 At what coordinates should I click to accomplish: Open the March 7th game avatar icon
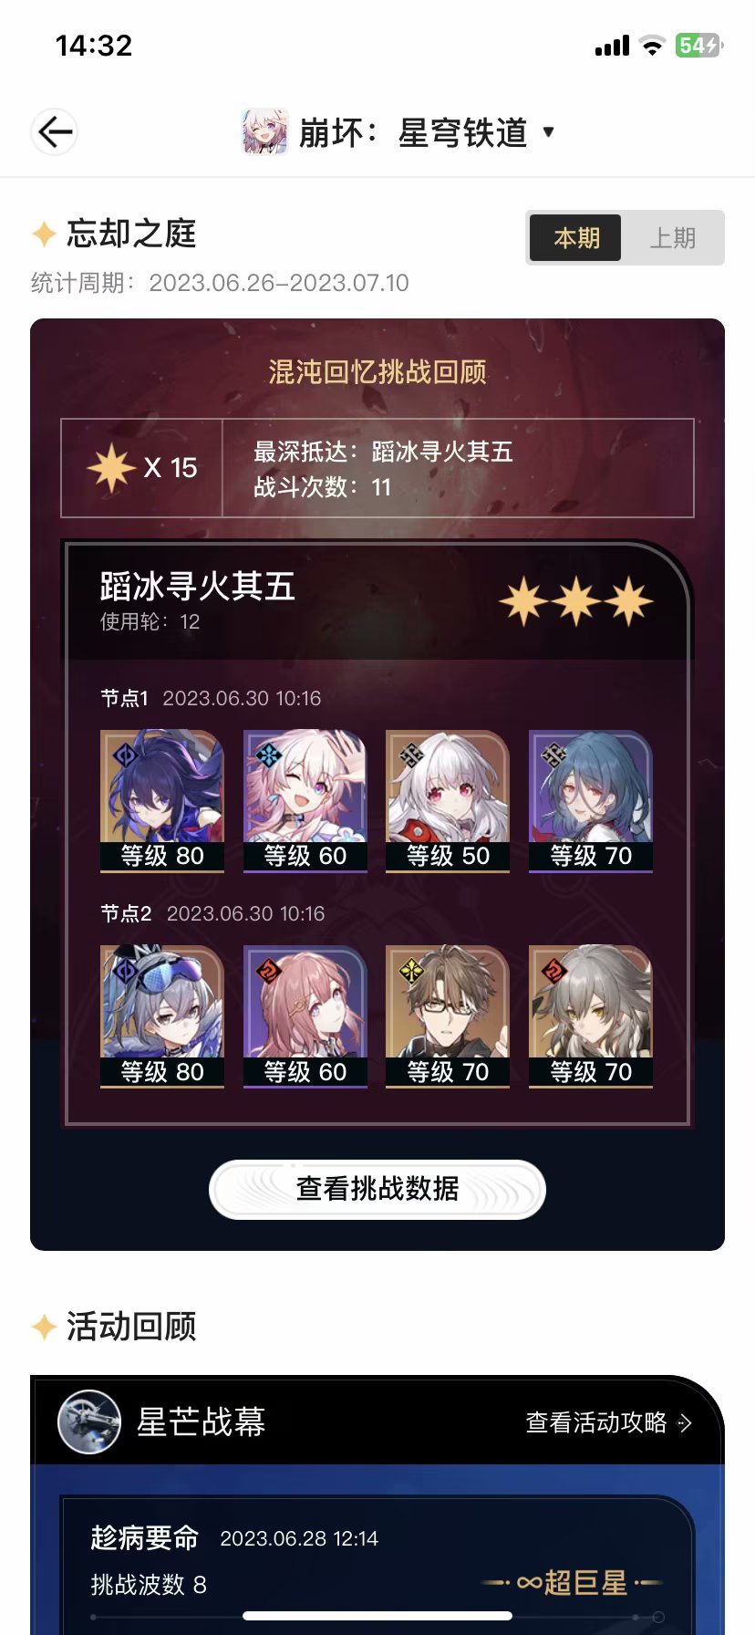[x=264, y=132]
